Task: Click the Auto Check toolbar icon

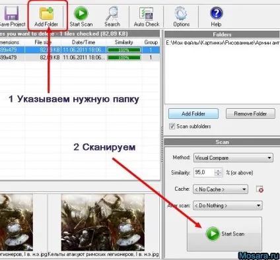Action: (147, 16)
